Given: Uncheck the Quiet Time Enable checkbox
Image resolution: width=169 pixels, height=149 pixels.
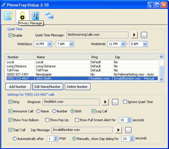Looking at the screenshot, I should 10,35.
